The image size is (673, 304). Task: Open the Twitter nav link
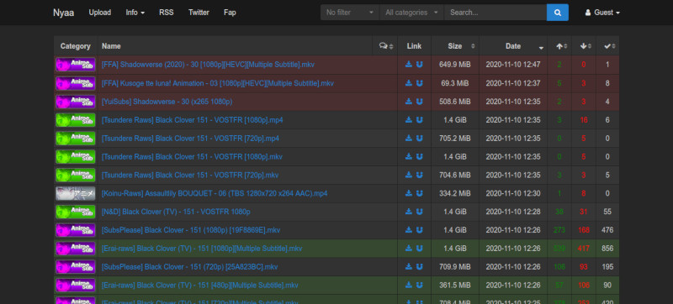199,13
